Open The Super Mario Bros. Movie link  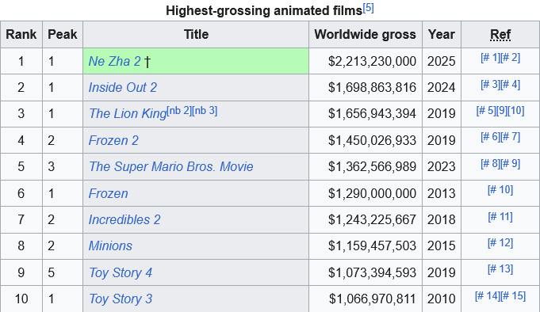[170, 166]
